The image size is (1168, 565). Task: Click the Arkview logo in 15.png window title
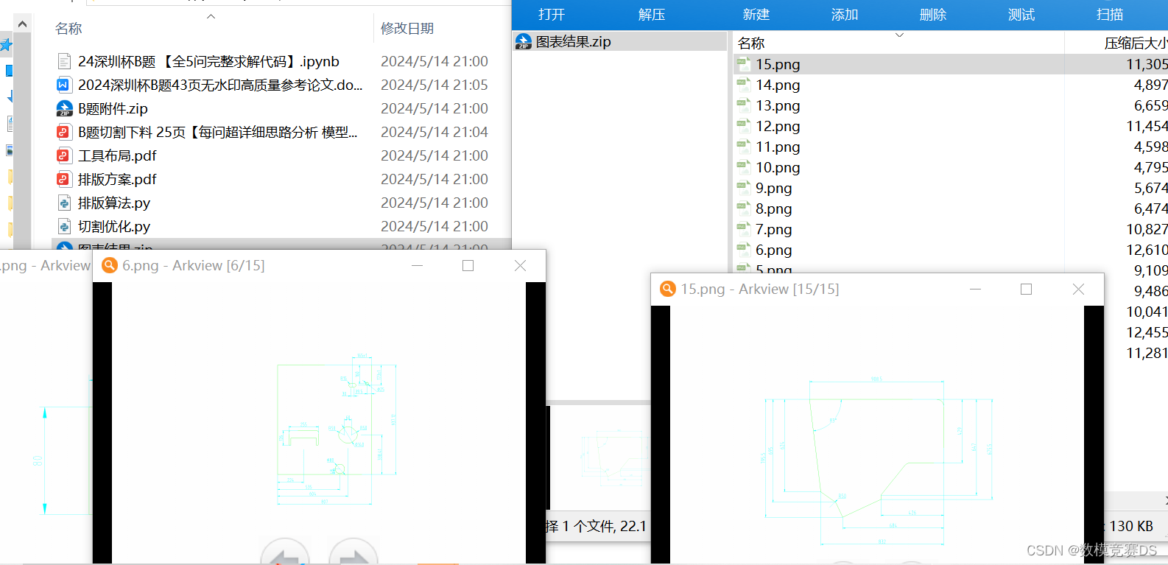coord(668,289)
